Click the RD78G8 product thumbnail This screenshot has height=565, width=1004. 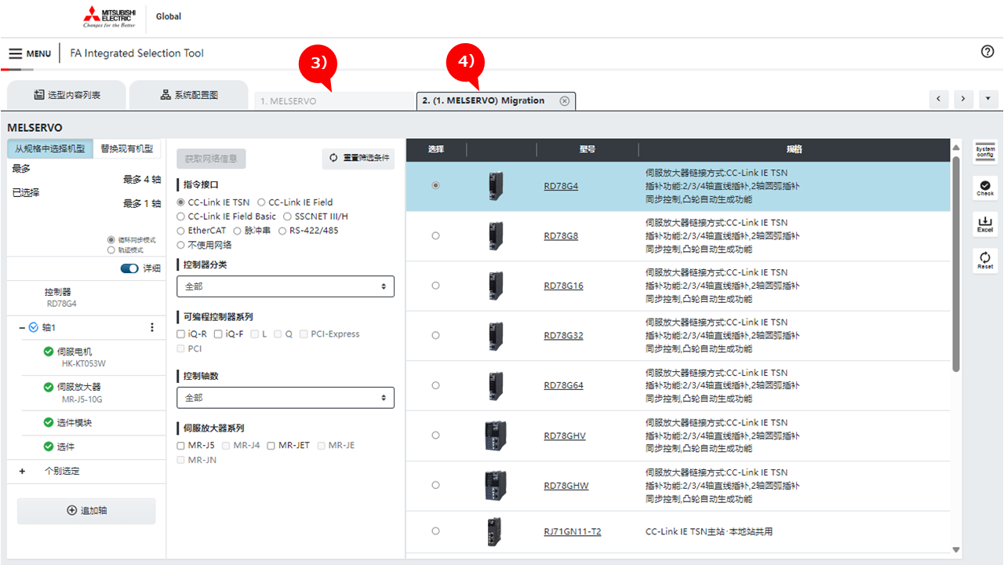(496, 235)
